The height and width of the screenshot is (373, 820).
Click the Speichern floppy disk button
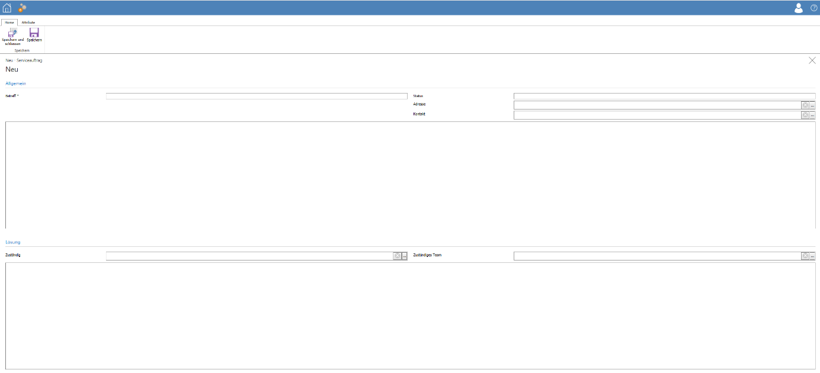(34, 35)
